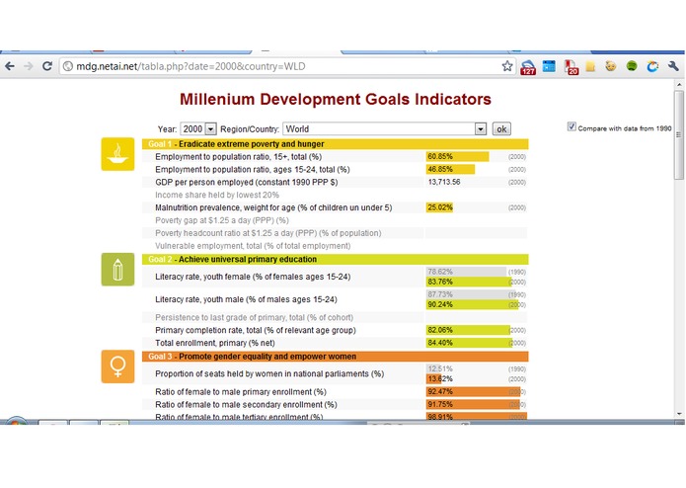Click the site info globe icon in address bar
Image resolution: width=686 pixels, height=488 pixels.
tap(68, 66)
